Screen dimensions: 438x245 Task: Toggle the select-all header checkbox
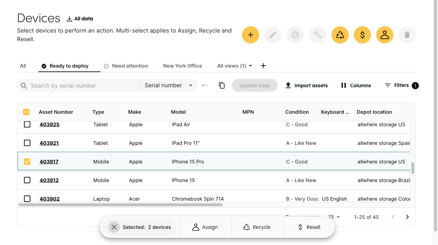[26, 112]
